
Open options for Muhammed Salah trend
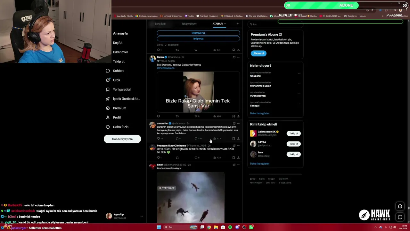(299, 83)
